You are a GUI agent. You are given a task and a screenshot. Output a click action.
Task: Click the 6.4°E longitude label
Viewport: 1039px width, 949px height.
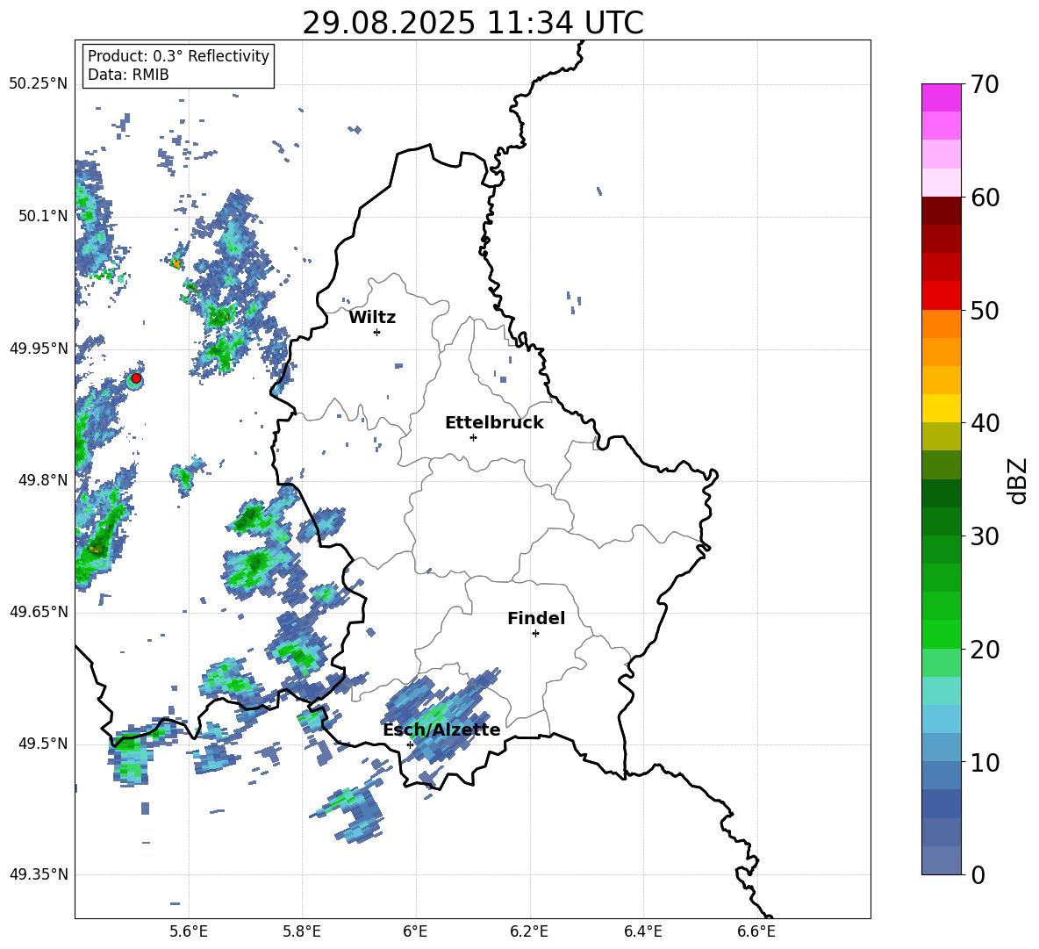tap(642, 931)
